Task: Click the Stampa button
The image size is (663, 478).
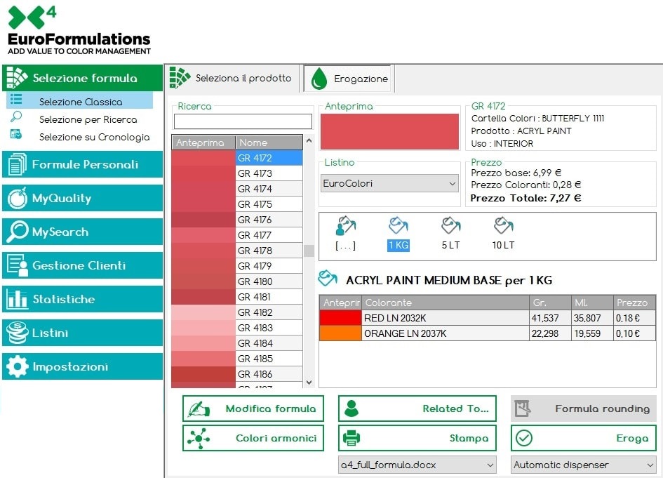Action: [x=417, y=438]
